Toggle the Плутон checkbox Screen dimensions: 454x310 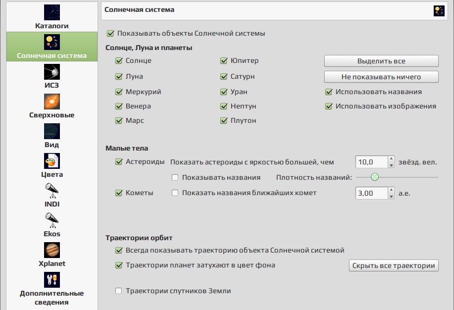point(224,120)
